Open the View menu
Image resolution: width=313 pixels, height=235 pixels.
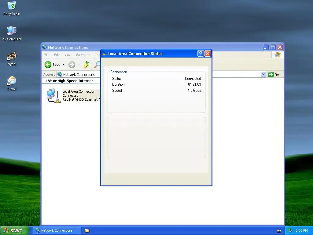[68, 55]
